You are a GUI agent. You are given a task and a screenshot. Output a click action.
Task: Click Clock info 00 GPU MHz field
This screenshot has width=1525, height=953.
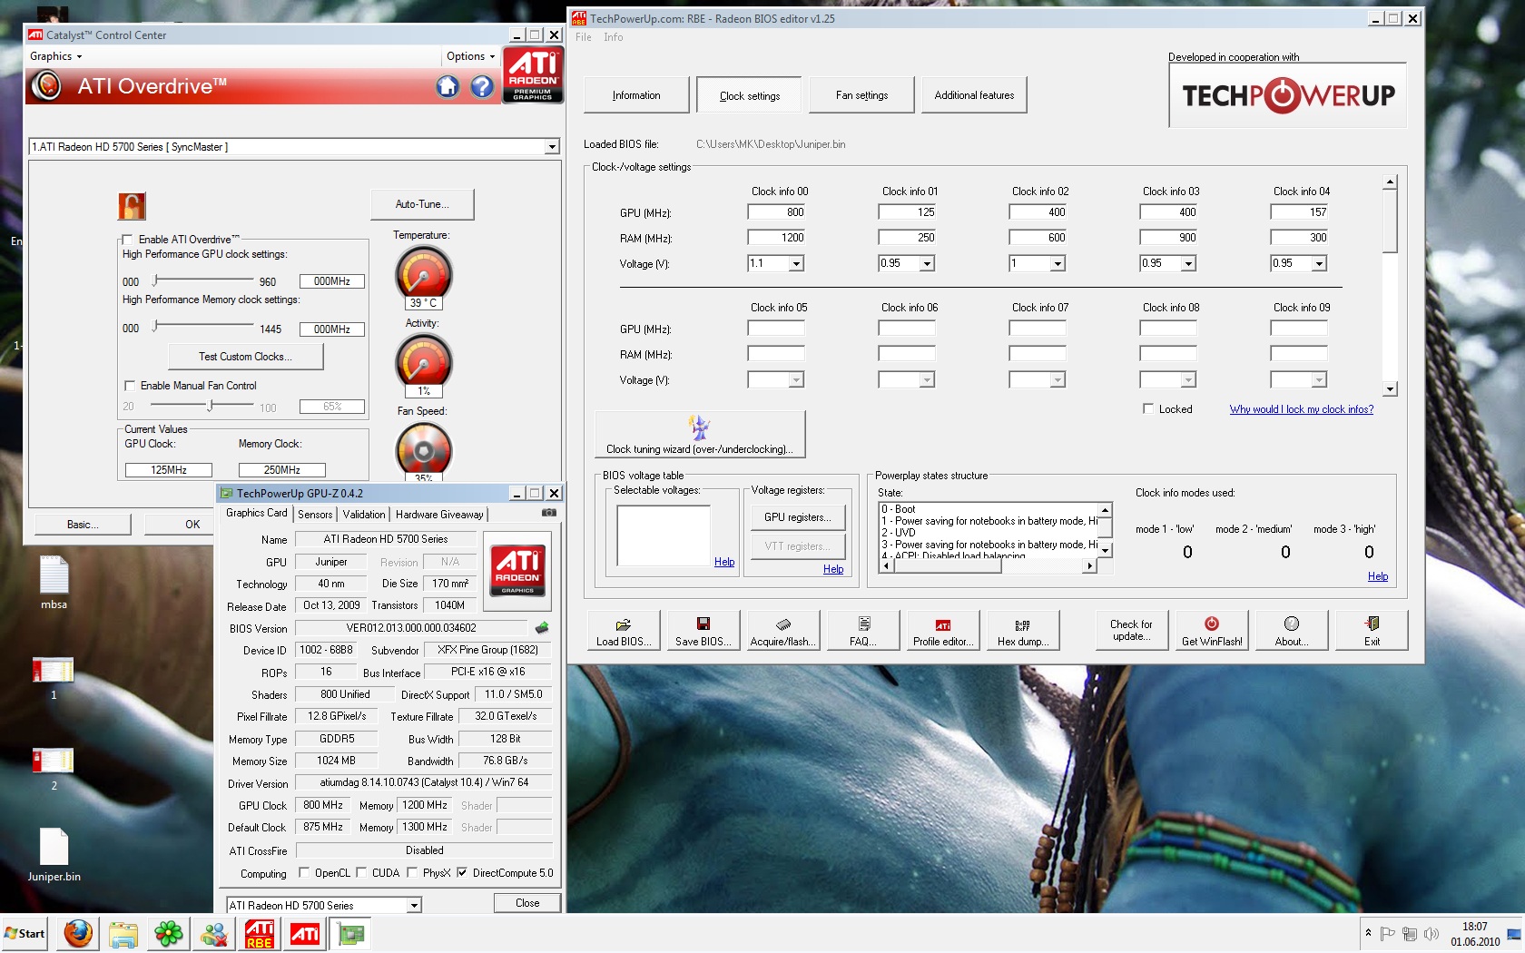(x=776, y=212)
